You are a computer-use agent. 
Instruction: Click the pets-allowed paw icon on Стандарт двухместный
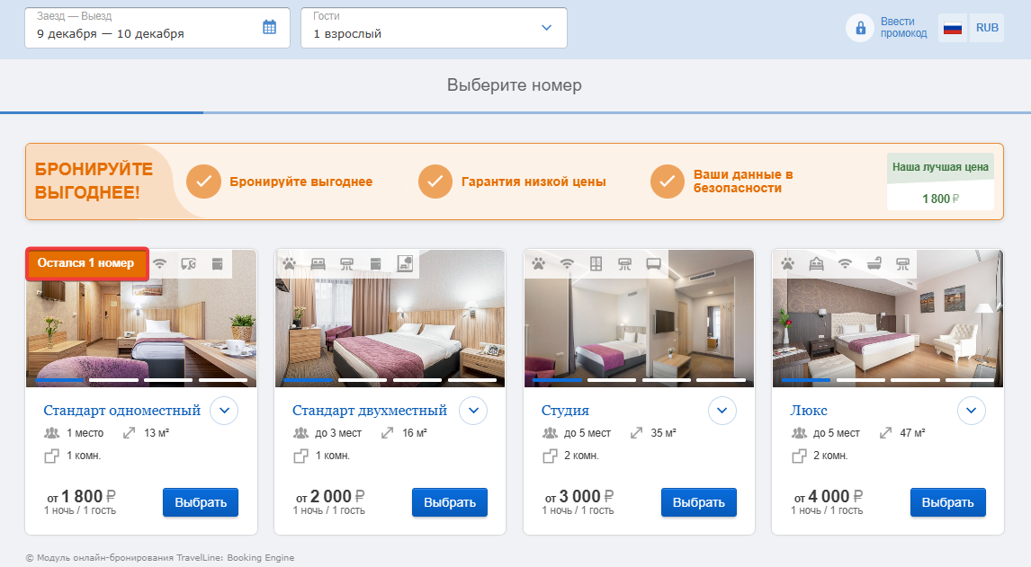290,264
